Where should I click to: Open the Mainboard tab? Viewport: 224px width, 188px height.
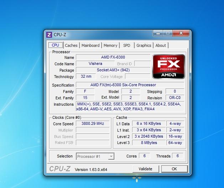(x=90, y=45)
